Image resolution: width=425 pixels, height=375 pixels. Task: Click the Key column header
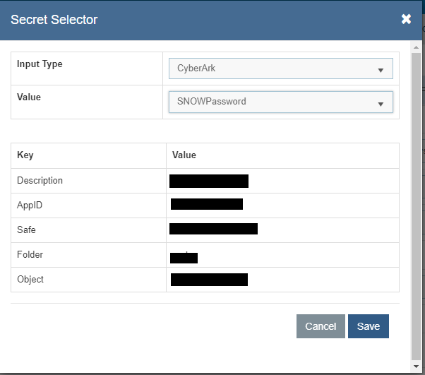(25, 155)
